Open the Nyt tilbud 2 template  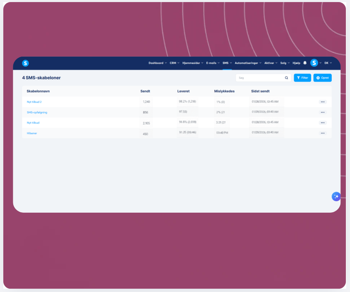[x=34, y=102]
